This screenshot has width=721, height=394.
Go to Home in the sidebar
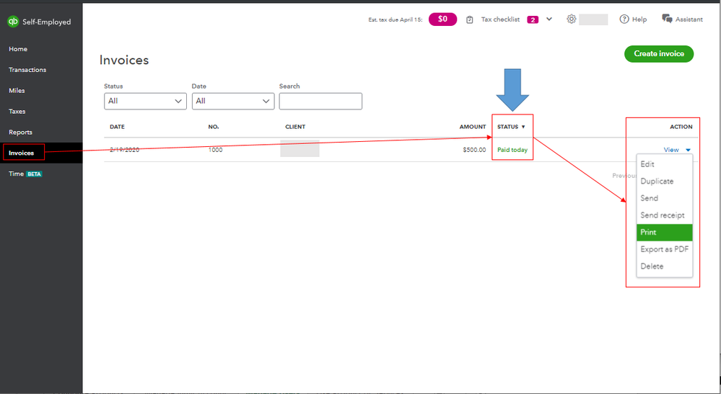tap(18, 49)
